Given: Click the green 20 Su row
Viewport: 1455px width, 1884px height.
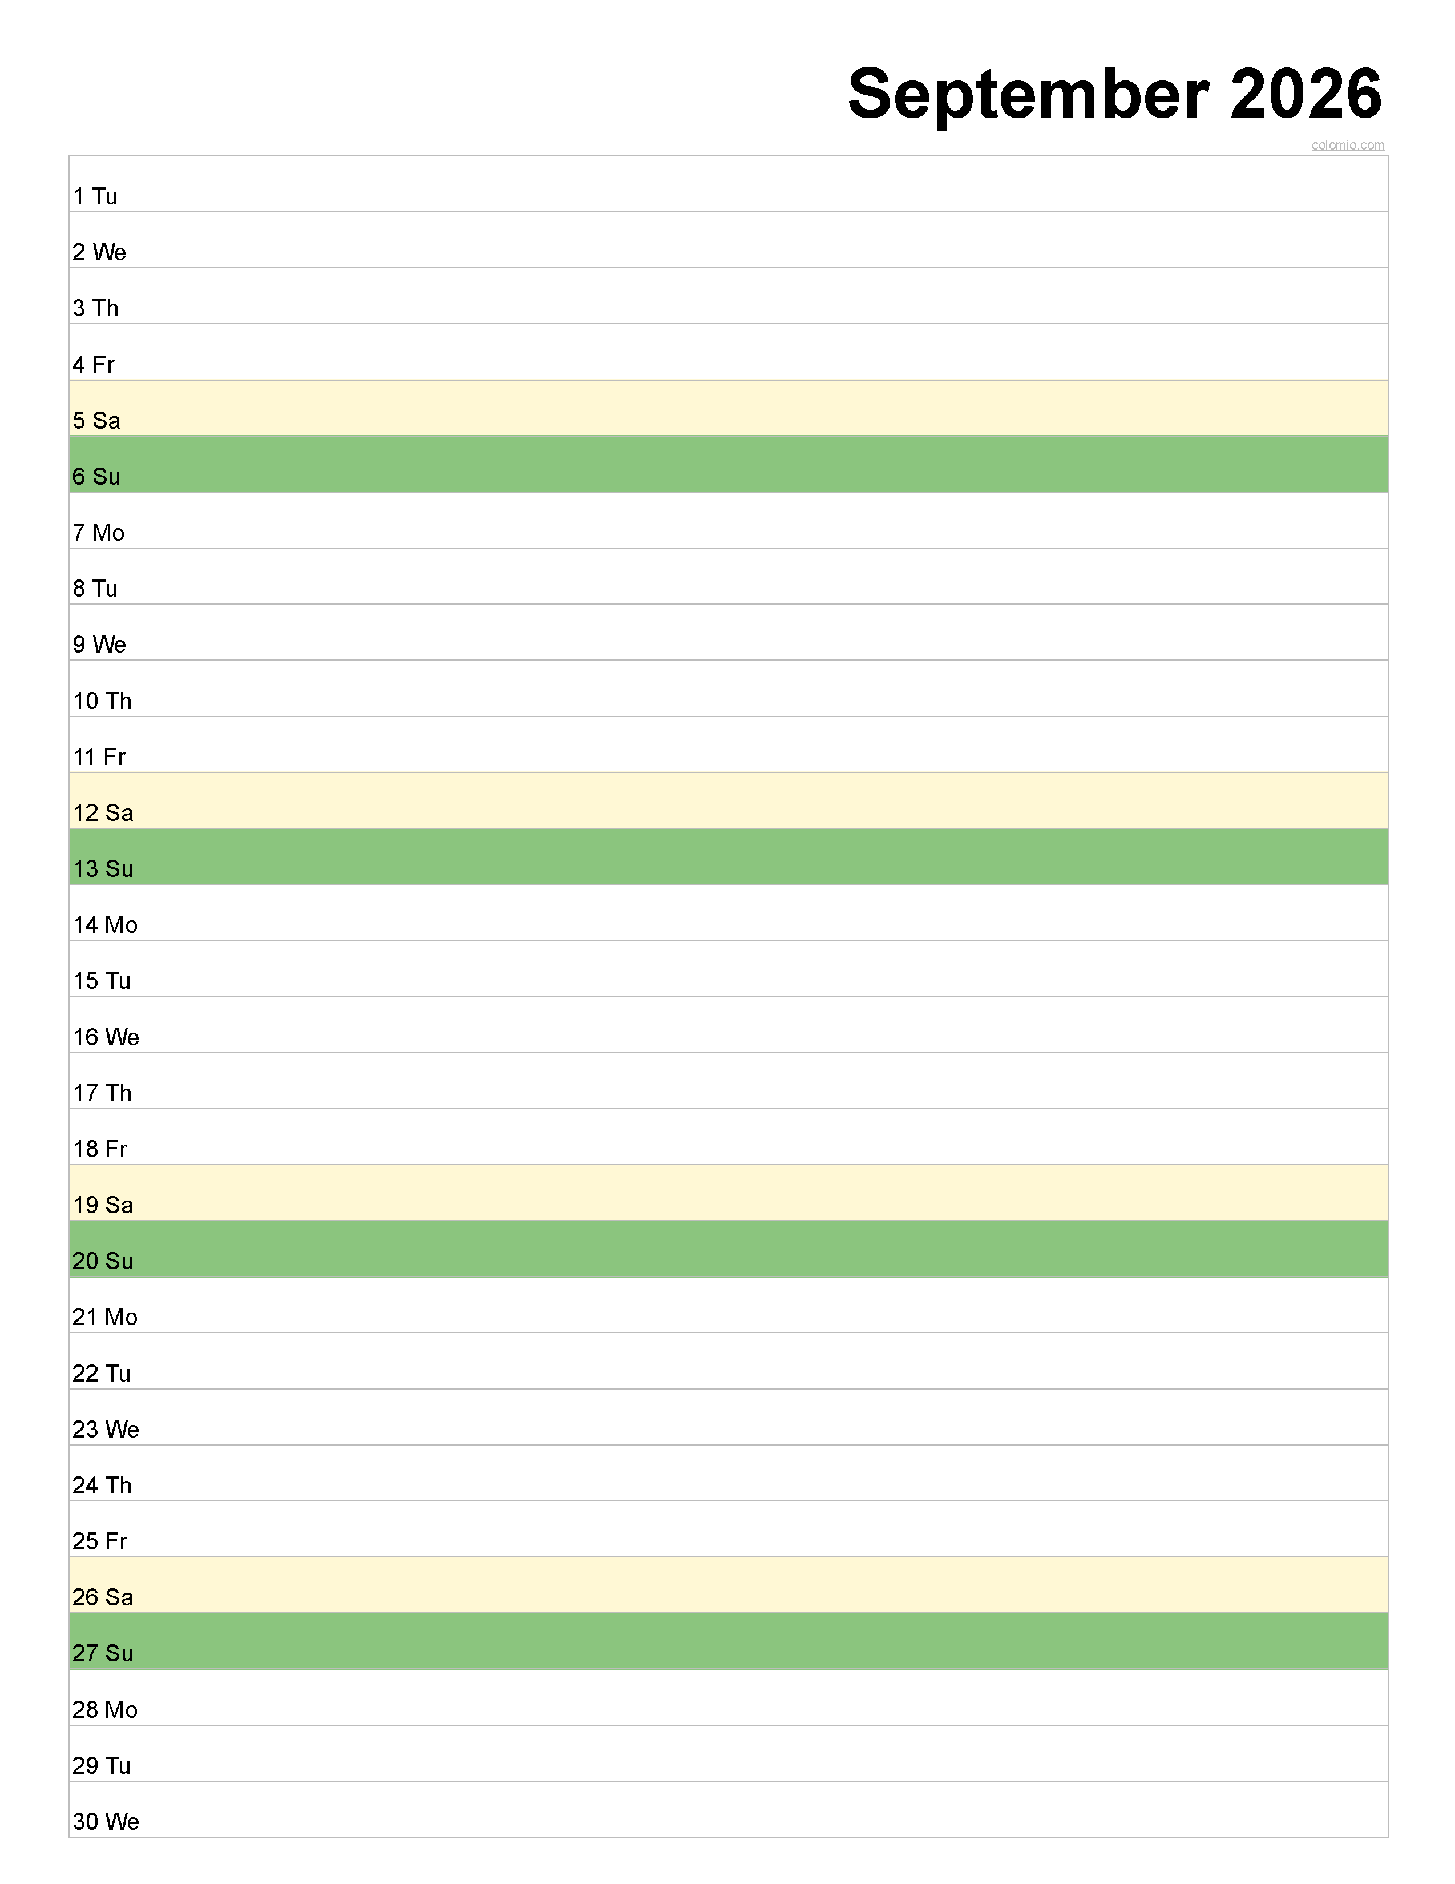Looking at the screenshot, I should (x=729, y=1249).
